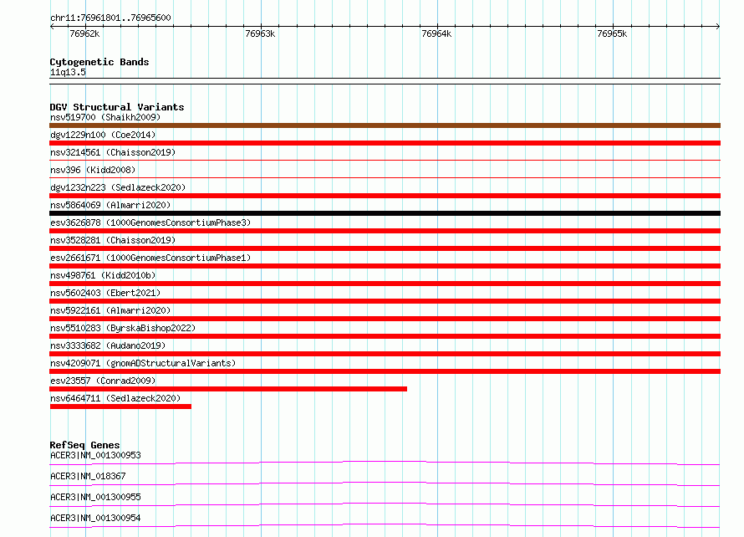Click the 76965k ruler tick label
744x537 pixels.
(612, 33)
